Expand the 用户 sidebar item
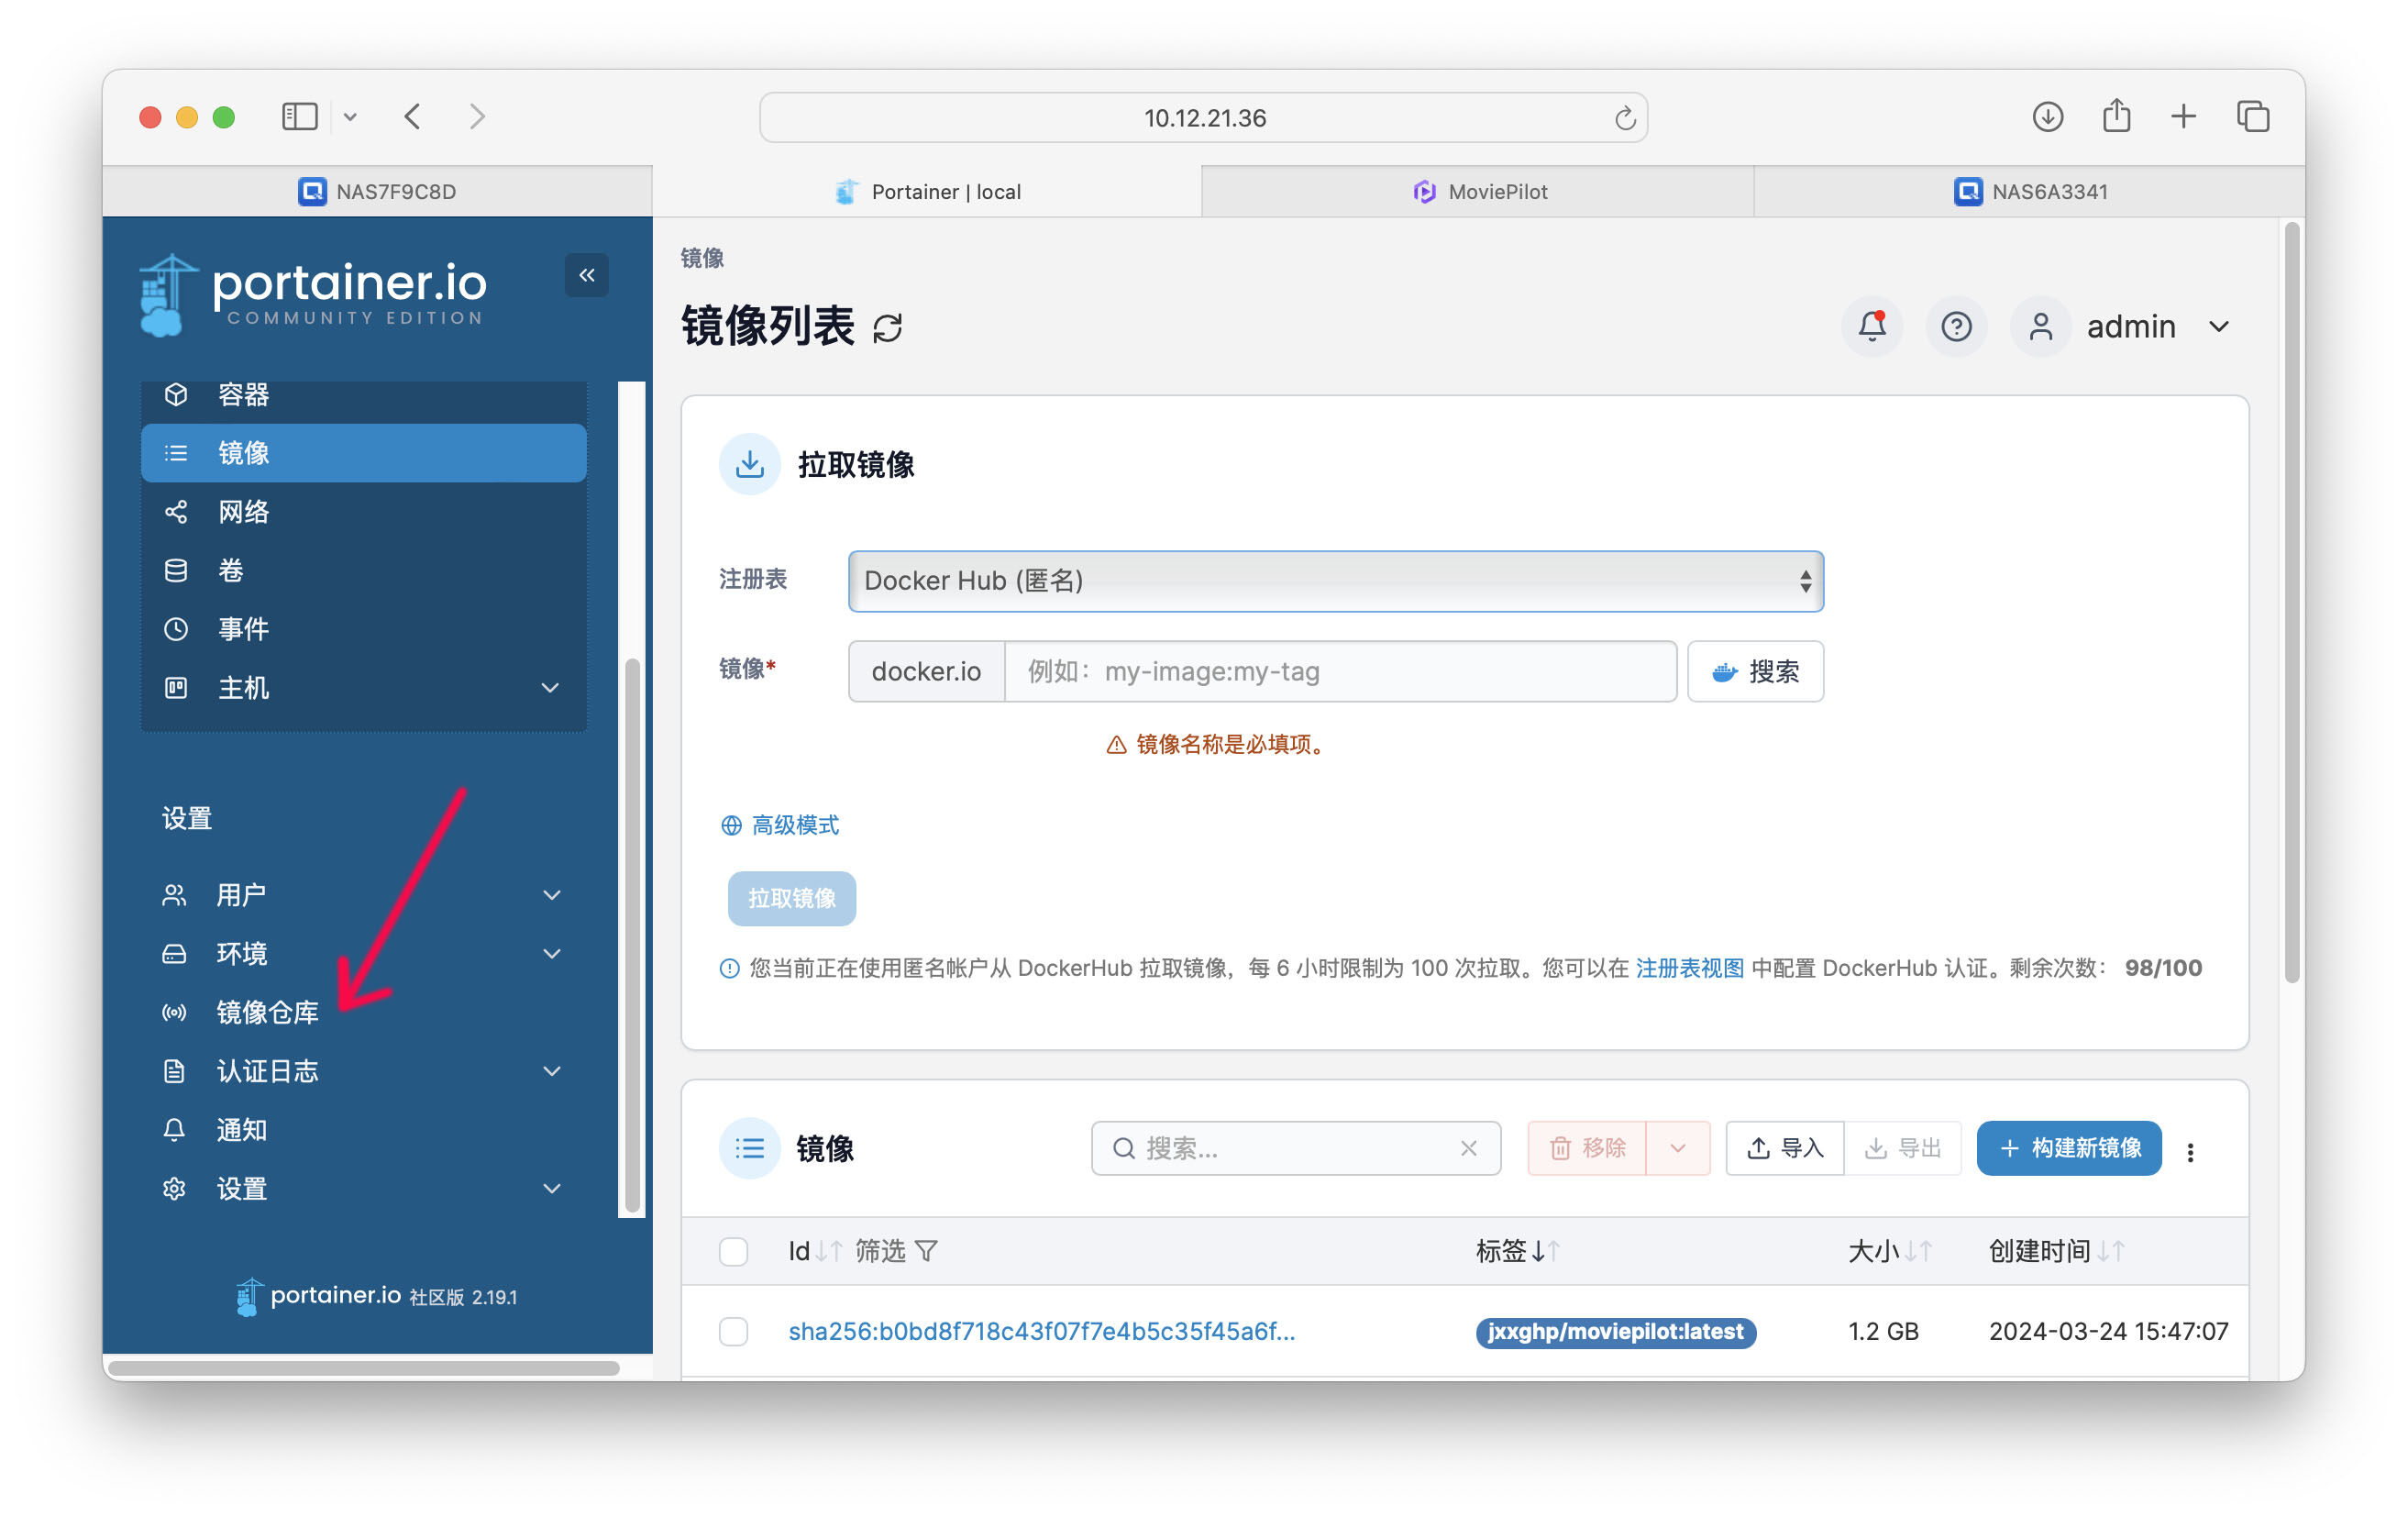Viewport: 2408px width, 1517px height. click(x=551, y=895)
